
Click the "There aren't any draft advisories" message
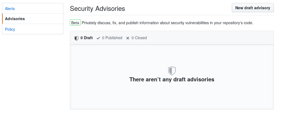pyautogui.click(x=172, y=79)
